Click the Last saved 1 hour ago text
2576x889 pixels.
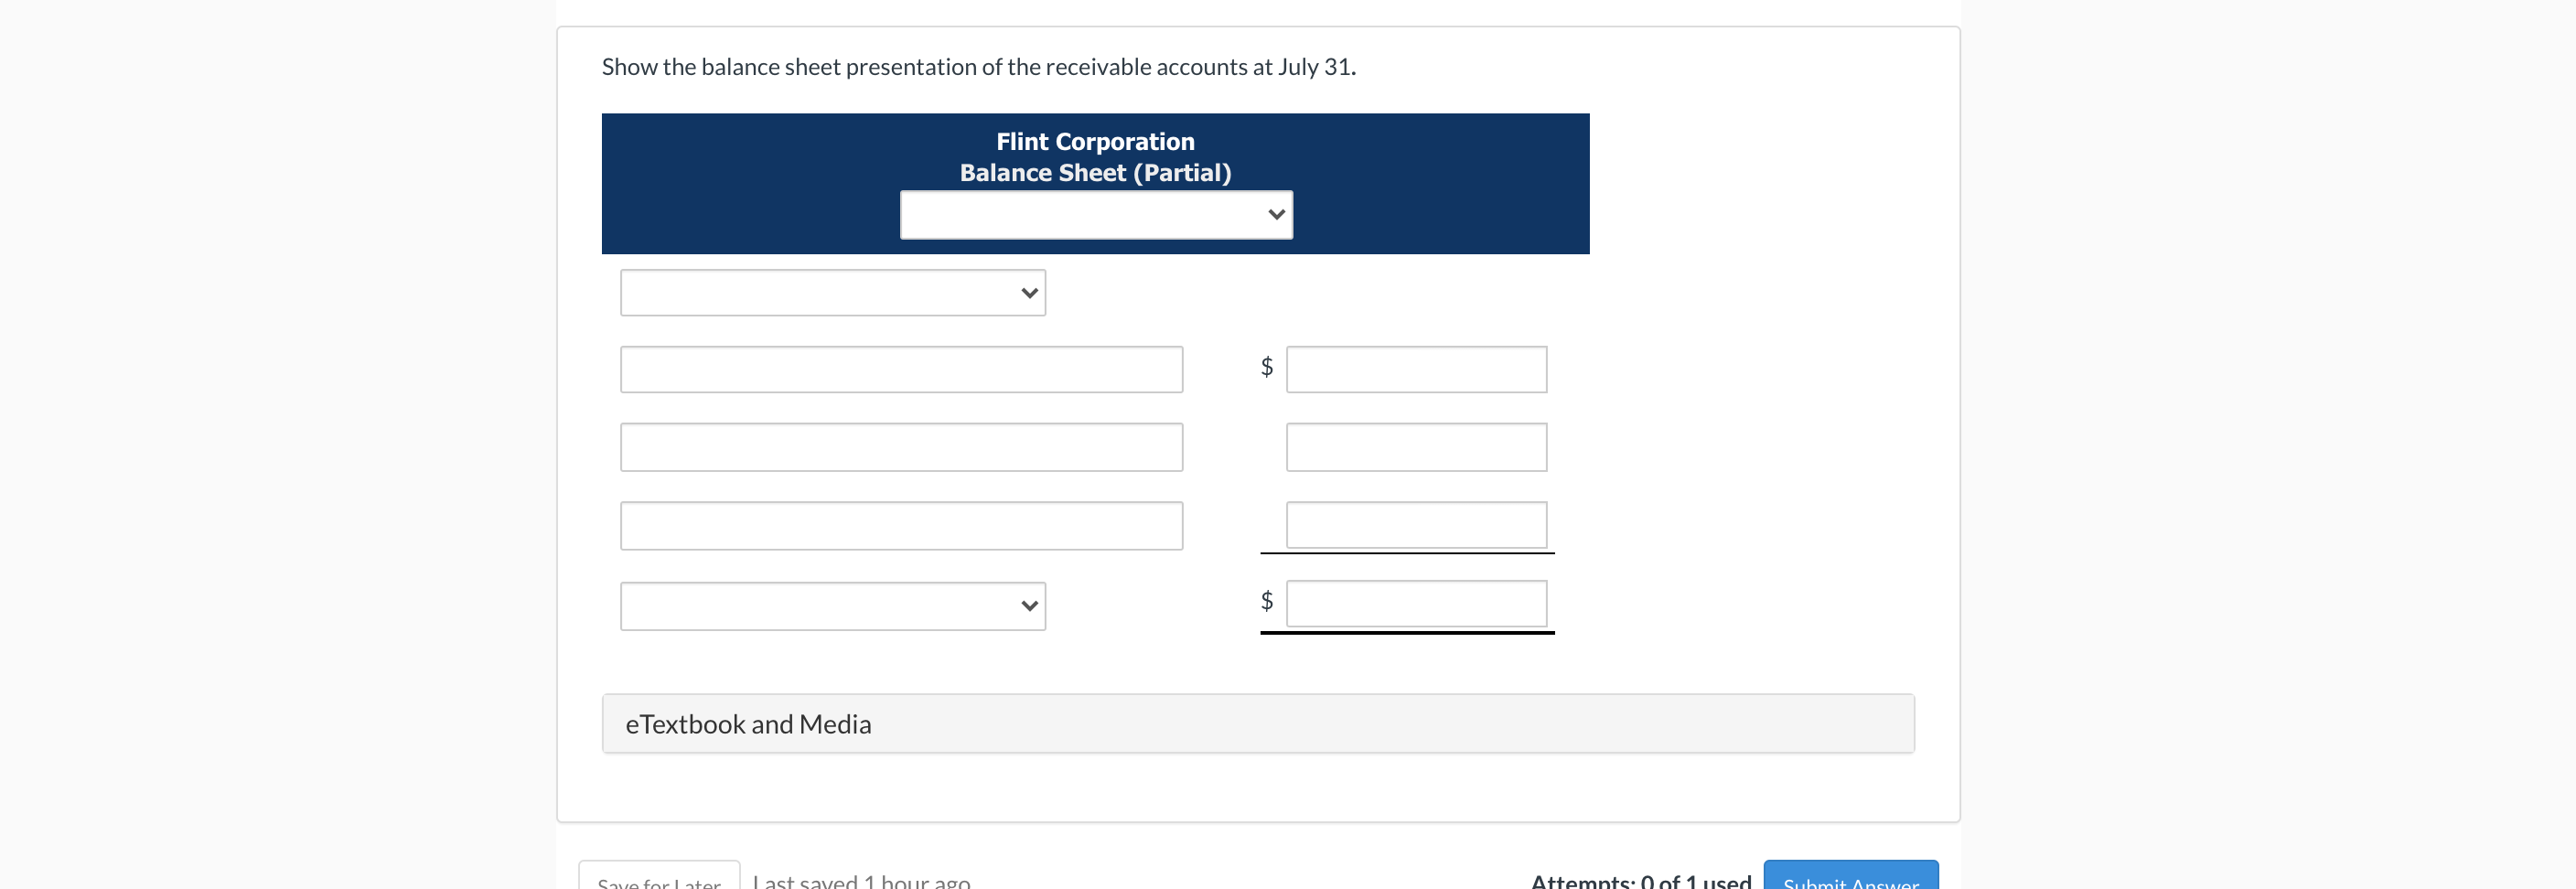pos(861,881)
